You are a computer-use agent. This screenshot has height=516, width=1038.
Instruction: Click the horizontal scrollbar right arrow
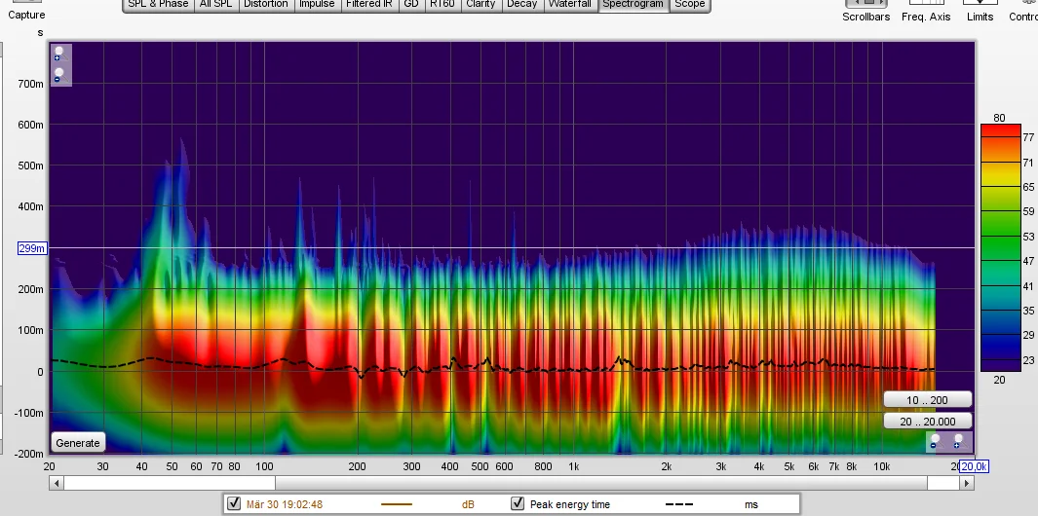point(967,483)
